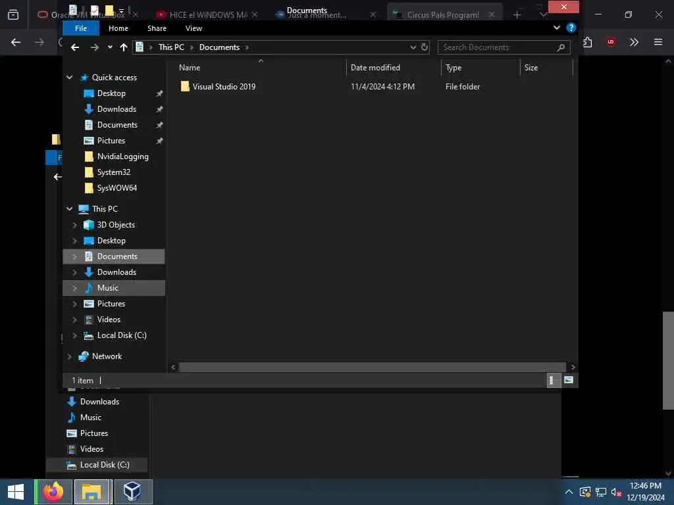Click the horizontal scrollbar in file list
The width and height of the screenshot is (674, 505).
tap(373, 367)
